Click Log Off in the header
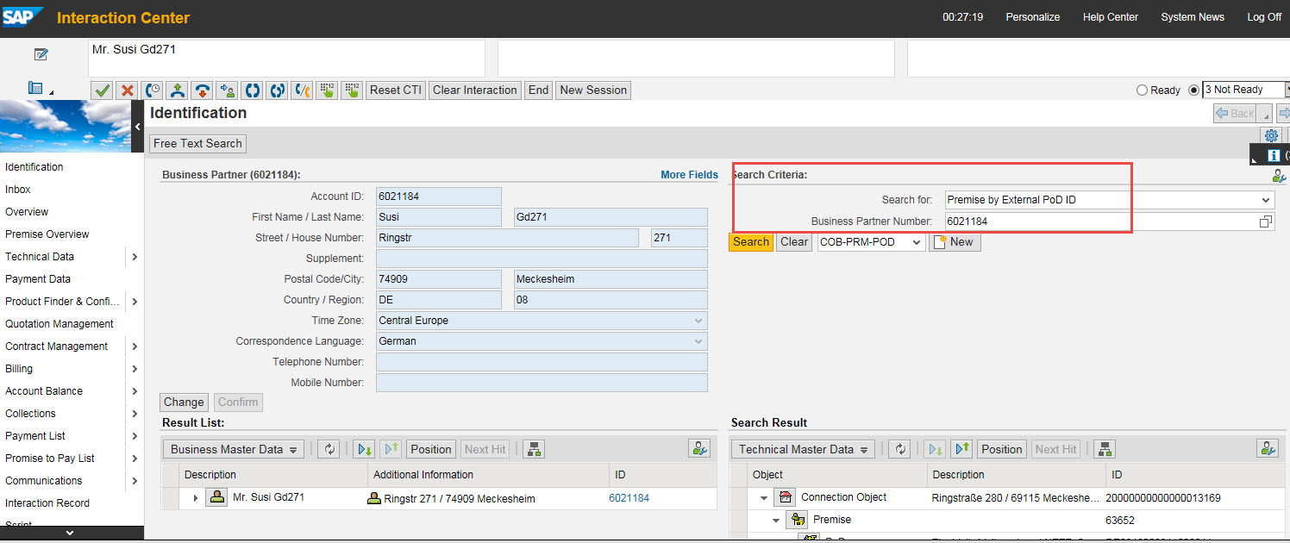 [1264, 17]
